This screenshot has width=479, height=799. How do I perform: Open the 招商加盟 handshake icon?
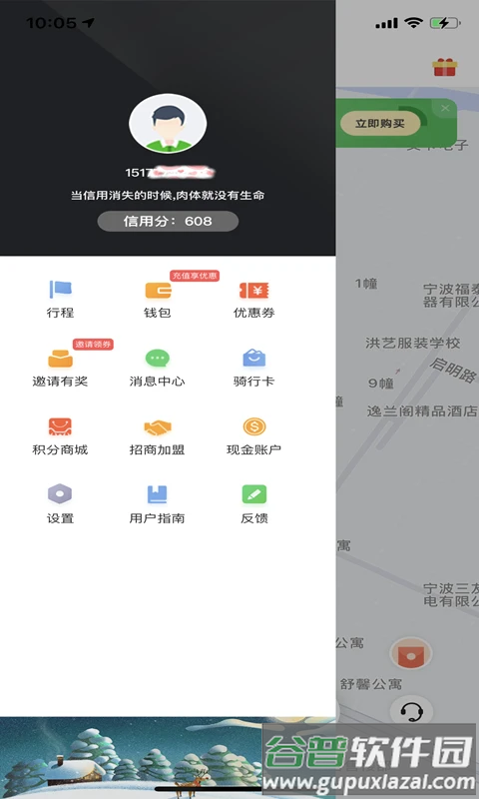point(158,427)
